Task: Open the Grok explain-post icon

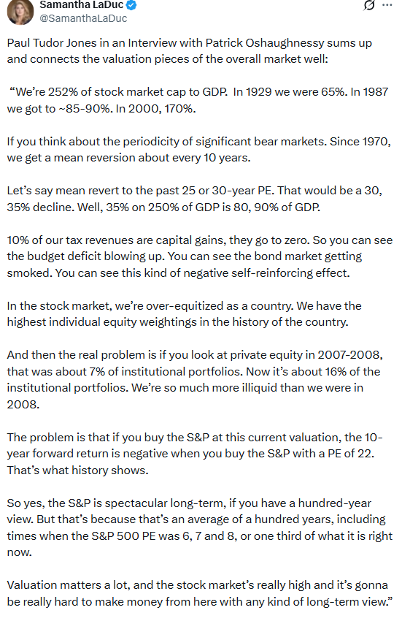Action: tap(368, 5)
